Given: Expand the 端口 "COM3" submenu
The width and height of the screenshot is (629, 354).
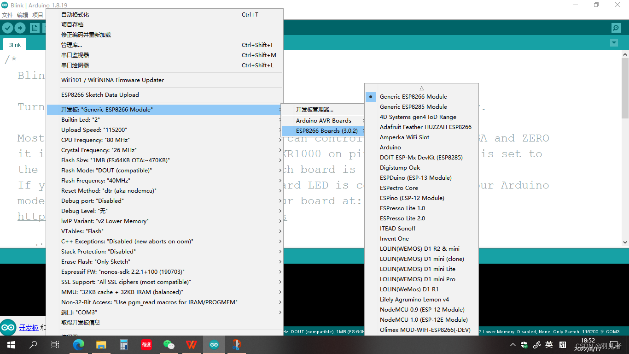Looking at the screenshot, I should pos(165,313).
